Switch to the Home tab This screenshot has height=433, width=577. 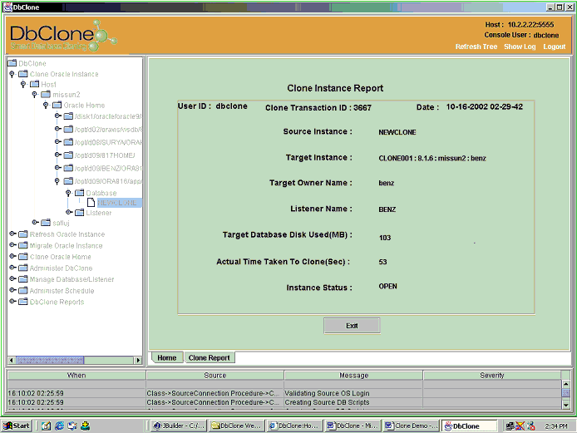pos(167,357)
